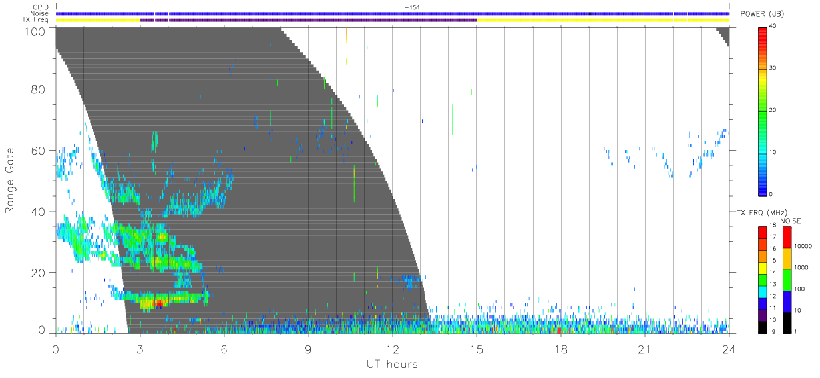Click the purple swatch in TX FRQ legend
This screenshot has height=378, width=820.
[x=763, y=314]
